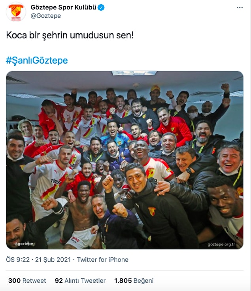The width and height of the screenshot is (251, 291).
Task: Open the @Goztepe handle link
Action: tap(46, 16)
